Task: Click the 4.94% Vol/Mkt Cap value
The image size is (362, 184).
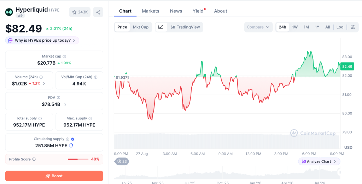Action: click(x=79, y=84)
